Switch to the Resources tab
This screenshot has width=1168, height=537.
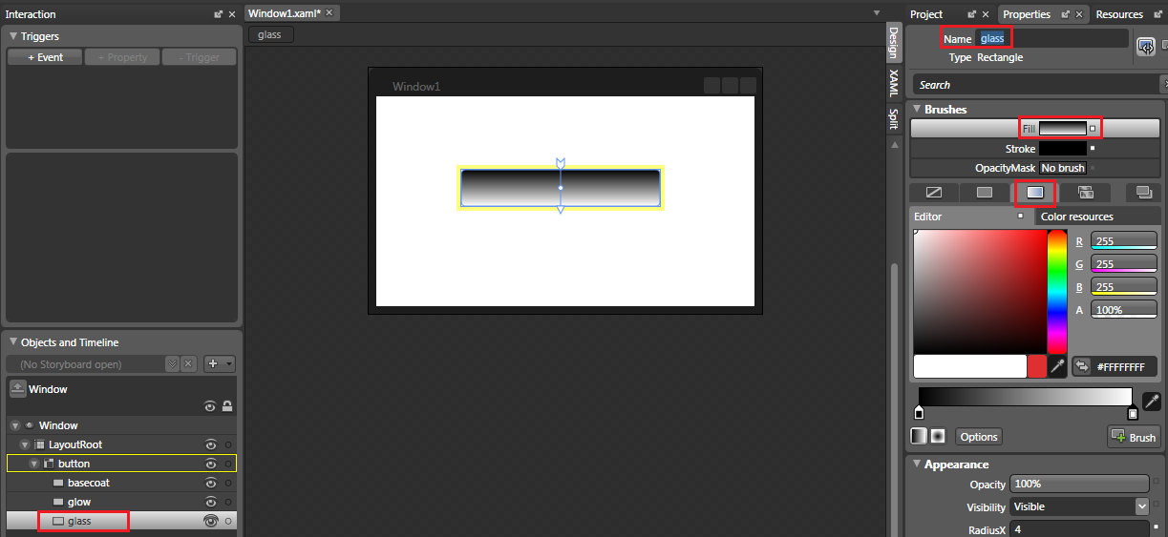(1119, 14)
